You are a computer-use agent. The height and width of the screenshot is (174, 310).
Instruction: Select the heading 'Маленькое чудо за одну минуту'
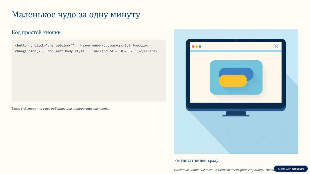(76, 15)
